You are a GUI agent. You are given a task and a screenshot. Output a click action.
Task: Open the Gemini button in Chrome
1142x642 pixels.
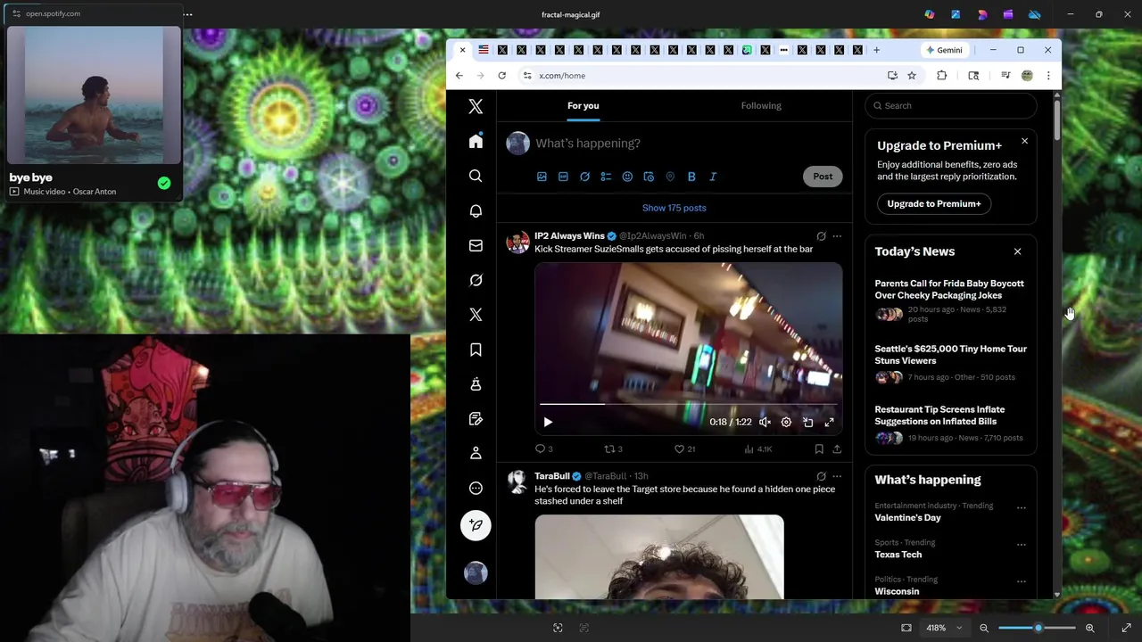click(944, 50)
